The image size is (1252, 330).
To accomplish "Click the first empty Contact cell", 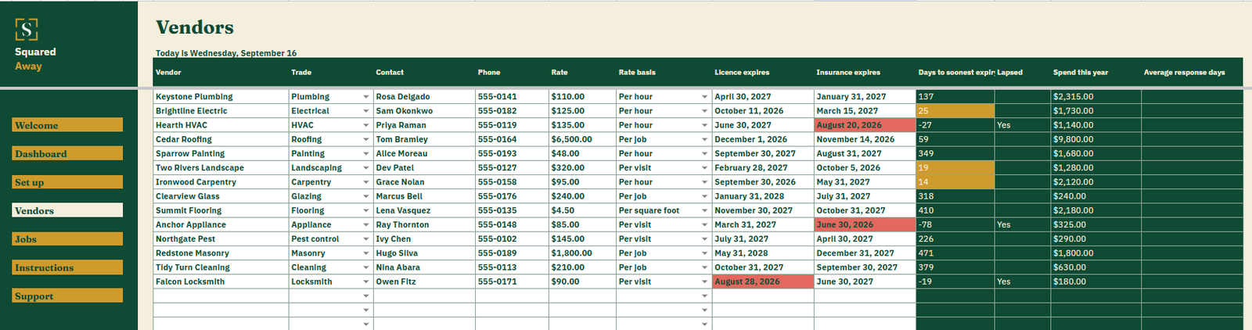I will coord(424,296).
